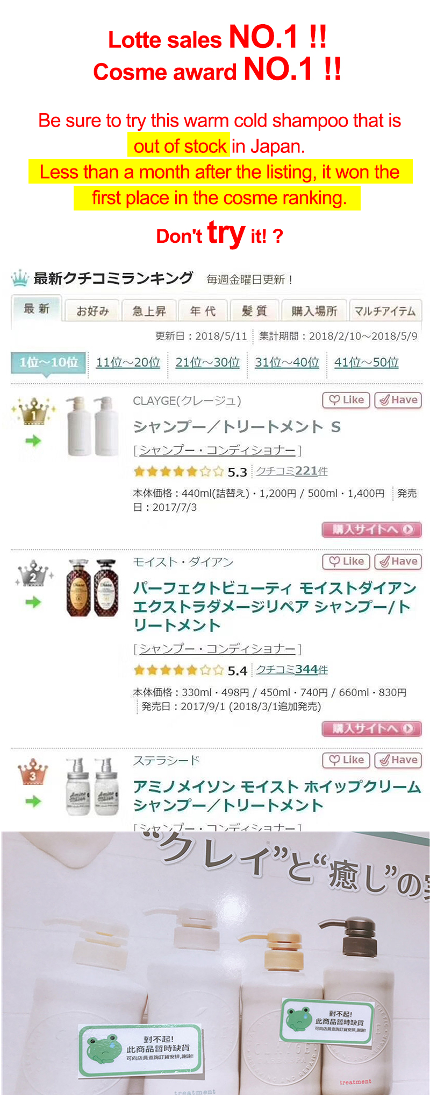Image resolution: width=430 pixels, height=1095 pixels.
Task: Open Moist Diane bottles thumbnail
Action: (x=91, y=588)
